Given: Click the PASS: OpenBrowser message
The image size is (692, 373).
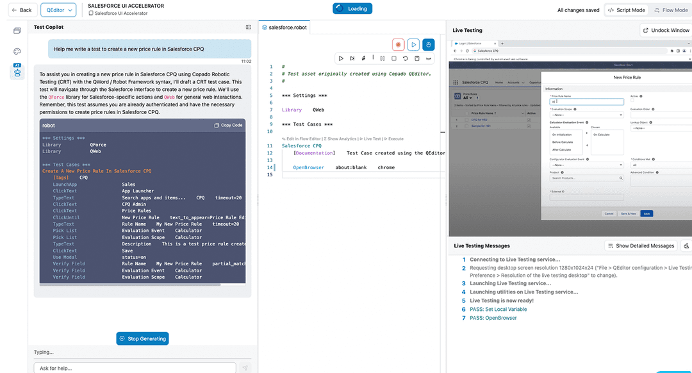Looking at the screenshot, I should 493,318.
